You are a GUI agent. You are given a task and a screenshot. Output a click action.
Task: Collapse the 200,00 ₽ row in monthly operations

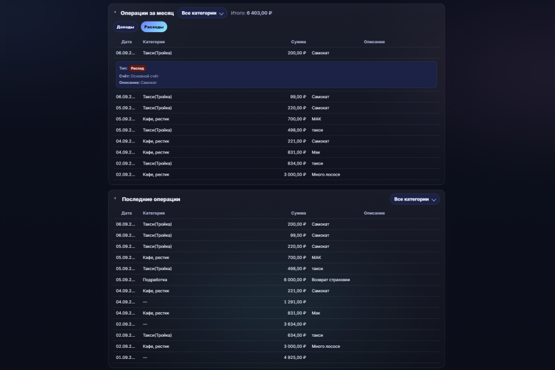click(276, 53)
